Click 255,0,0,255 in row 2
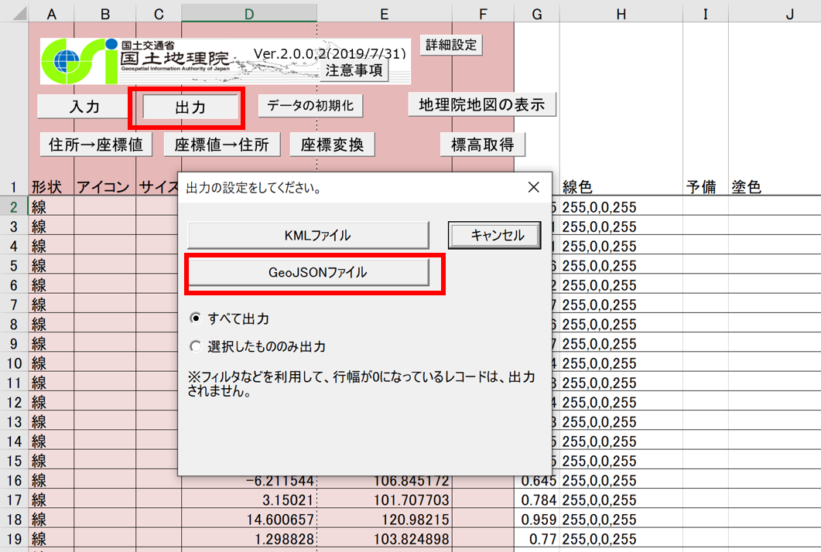821x552 pixels. click(x=621, y=206)
